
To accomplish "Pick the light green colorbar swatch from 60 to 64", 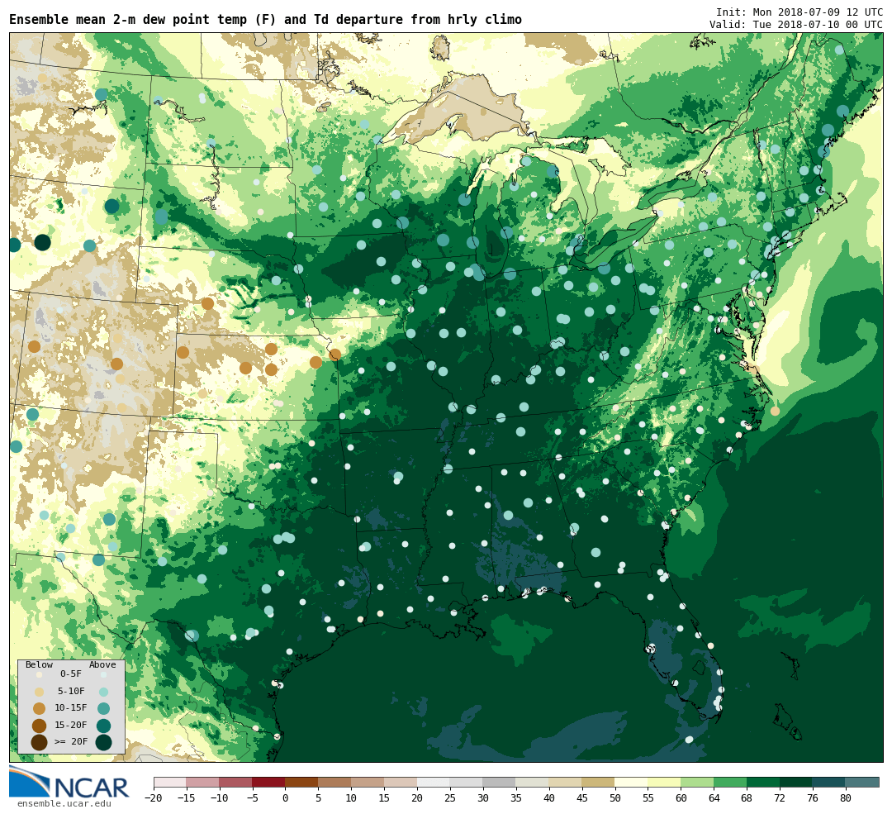I will pos(697,782).
